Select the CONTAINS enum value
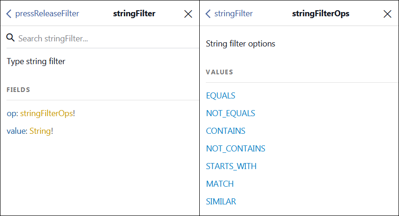Screen dimensions: 399x216 tap(226, 131)
